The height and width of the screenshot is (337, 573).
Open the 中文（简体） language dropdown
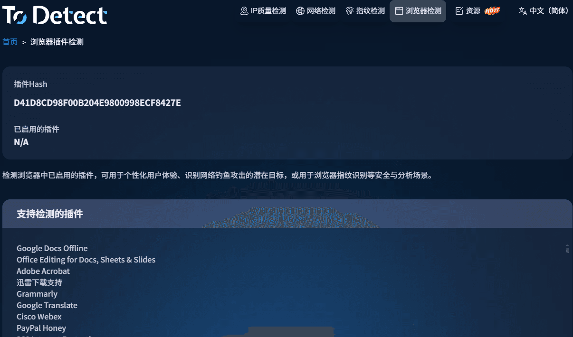point(544,11)
